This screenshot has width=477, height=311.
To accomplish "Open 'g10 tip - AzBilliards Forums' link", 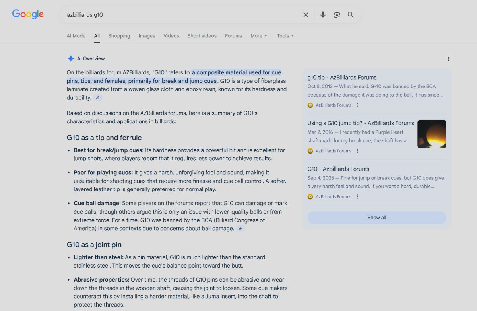I will tap(342, 78).
